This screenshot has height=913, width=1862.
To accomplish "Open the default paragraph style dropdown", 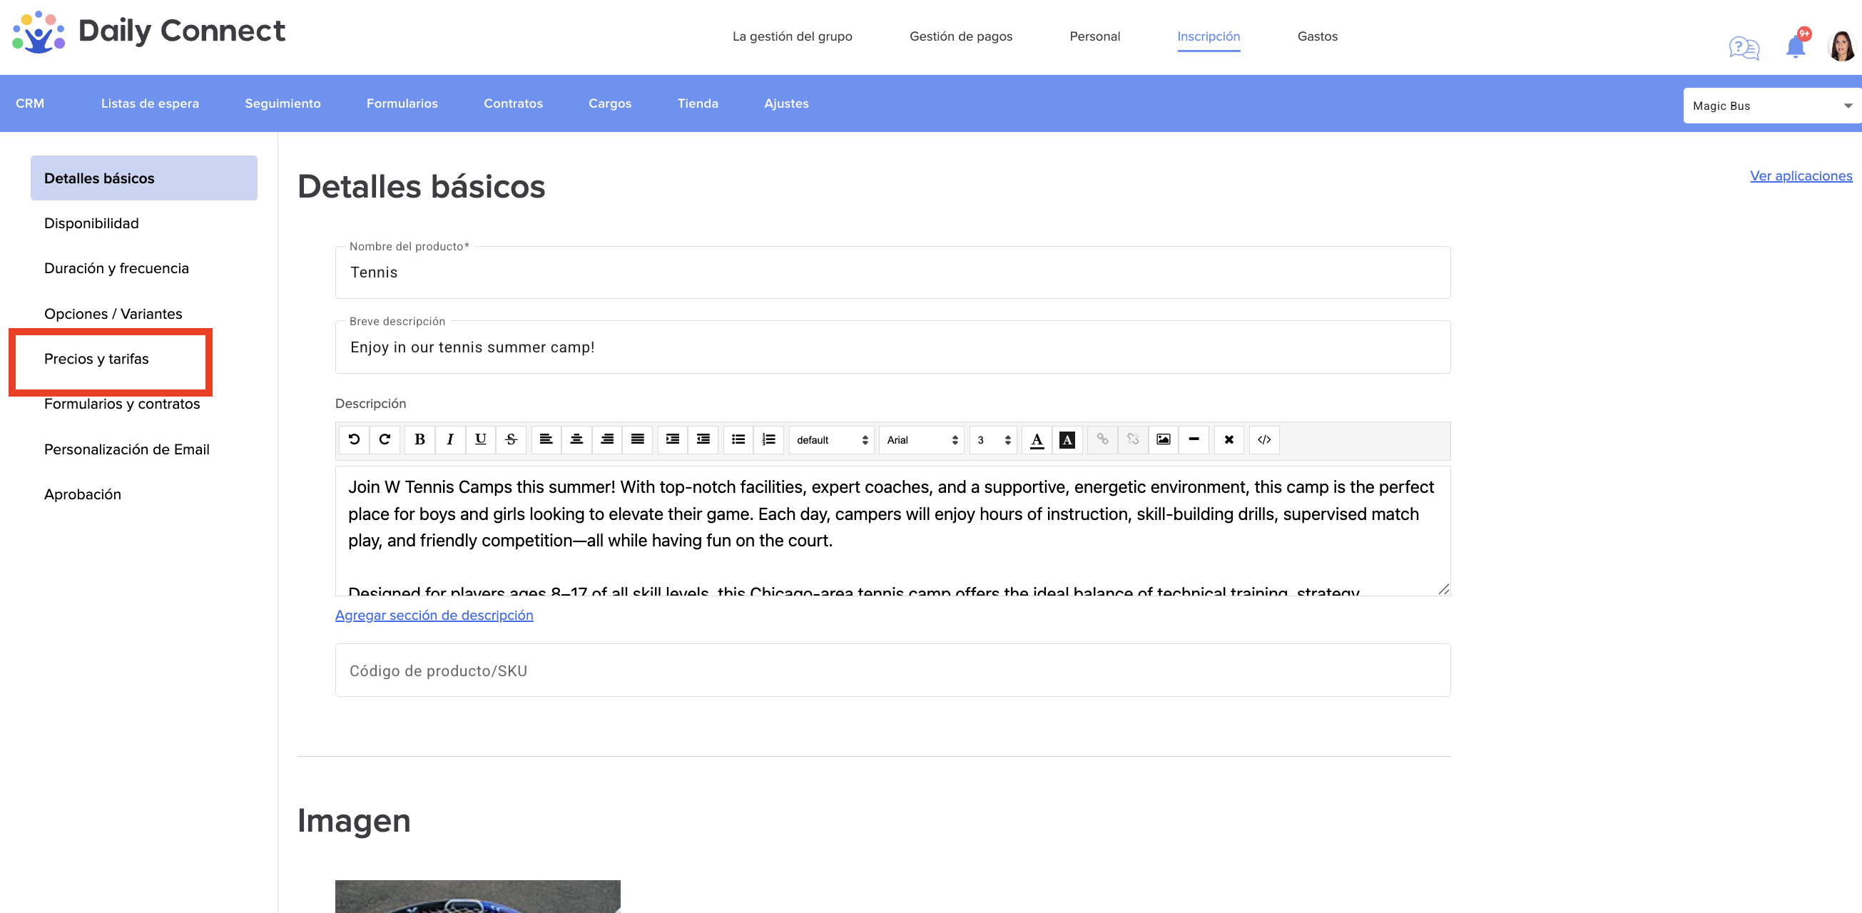I will coord(831,439).
